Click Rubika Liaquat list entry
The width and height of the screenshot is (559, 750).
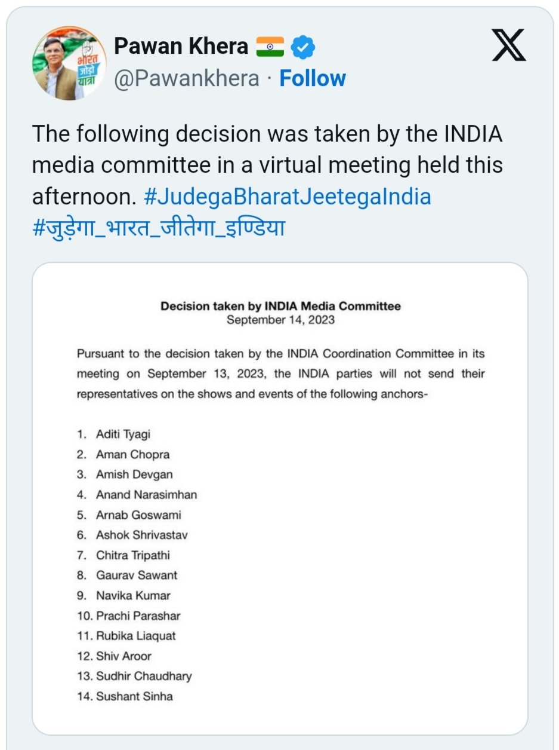136,636
